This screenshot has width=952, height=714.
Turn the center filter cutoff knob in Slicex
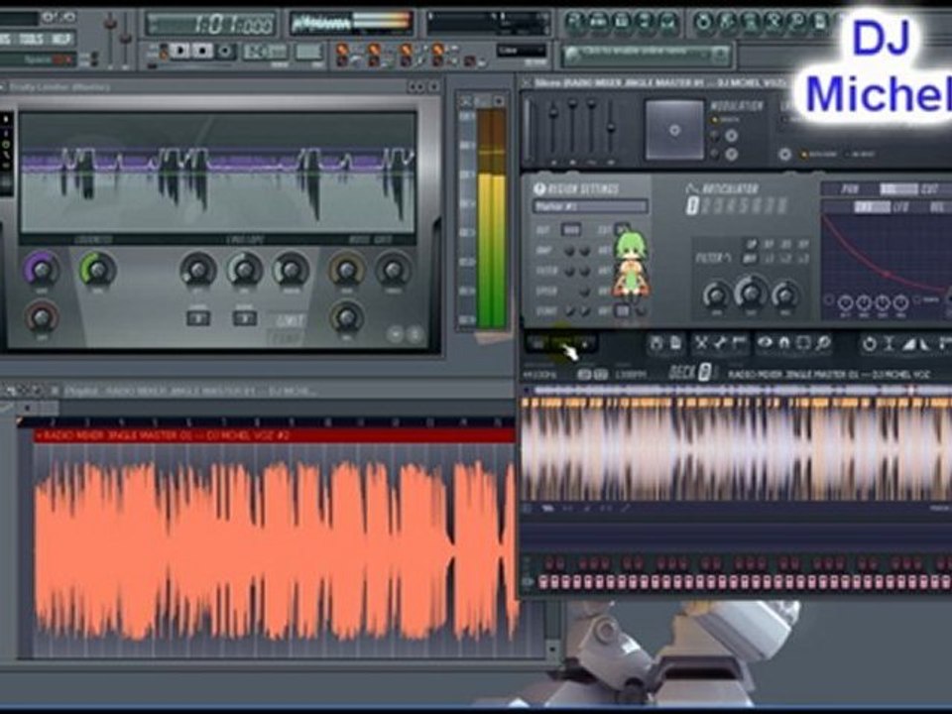(751, 293)
